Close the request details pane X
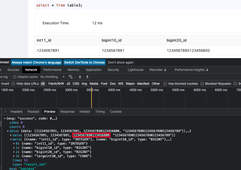241x170 pixels. 5,112
